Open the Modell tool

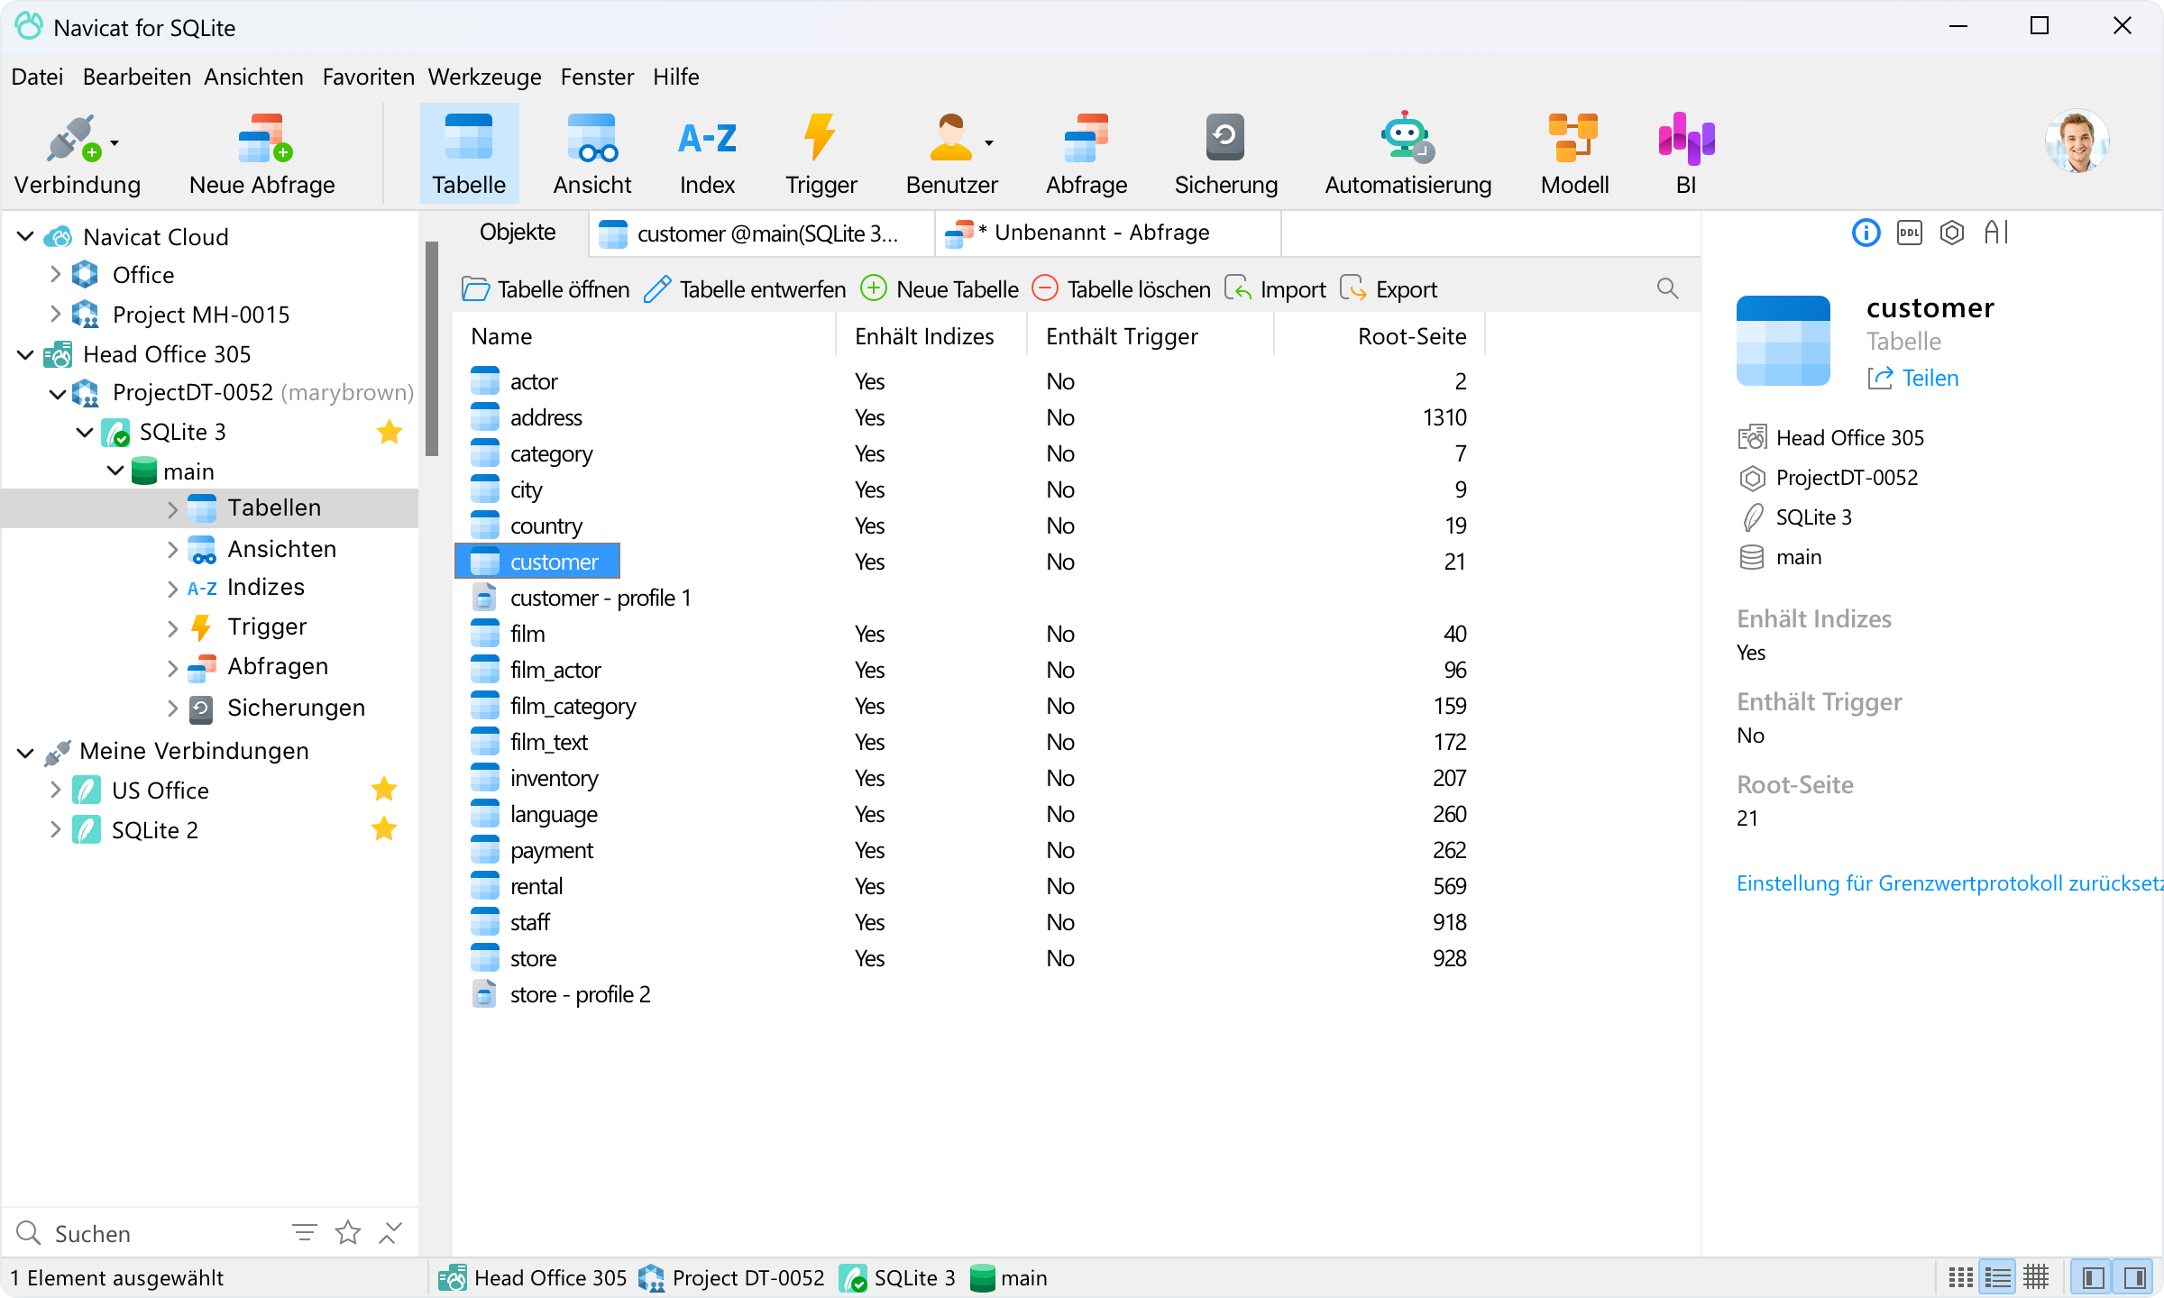1574,155
